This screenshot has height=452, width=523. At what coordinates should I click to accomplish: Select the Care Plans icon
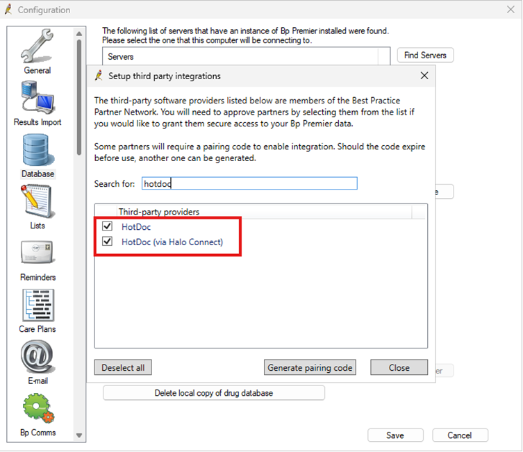(x=38, y=305)
